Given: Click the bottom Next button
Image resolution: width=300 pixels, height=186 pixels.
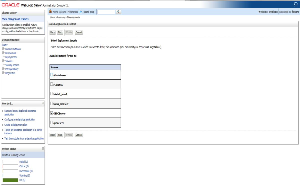Looking at the screenshot, I should 60,135.
